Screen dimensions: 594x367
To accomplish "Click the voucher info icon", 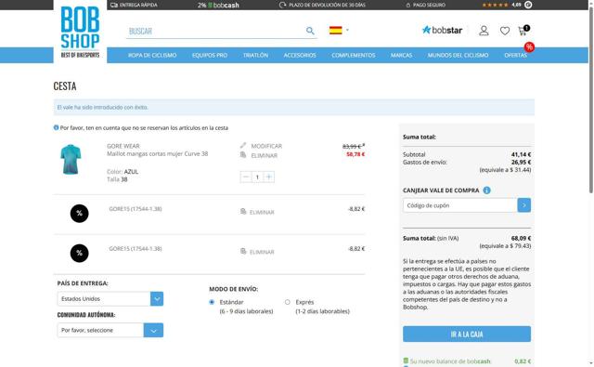I will pyautogui.click(x=486, y=190).
